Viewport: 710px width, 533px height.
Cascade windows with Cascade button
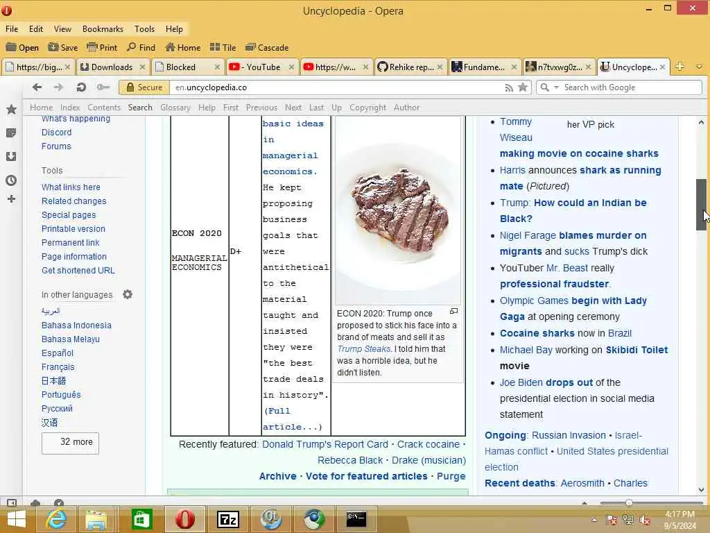tap(267, 48)
